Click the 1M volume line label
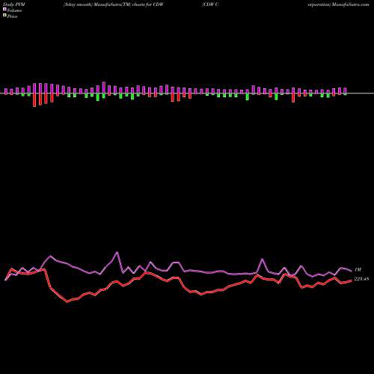The width and height of the screenshot is (374, 374). pos(358,269)
